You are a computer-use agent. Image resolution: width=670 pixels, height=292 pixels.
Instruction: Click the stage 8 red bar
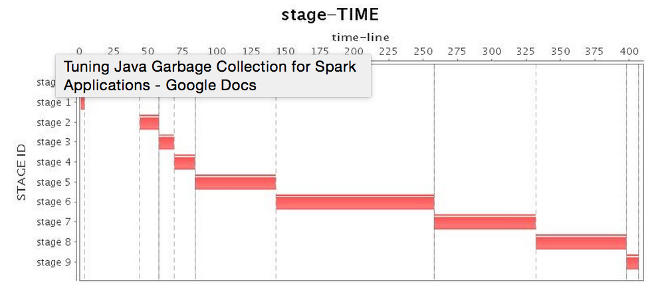(581, 242)
